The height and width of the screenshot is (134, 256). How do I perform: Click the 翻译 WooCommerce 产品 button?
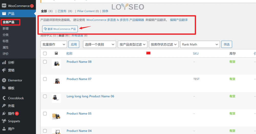tap(60, 29)
